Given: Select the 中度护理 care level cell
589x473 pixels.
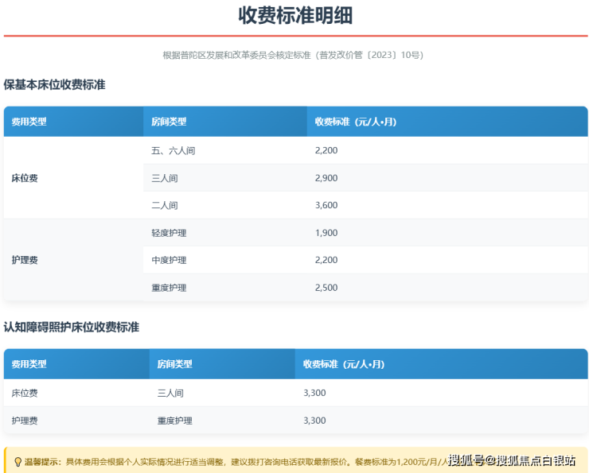Looking at the screenshot, I should coord(169,260).
